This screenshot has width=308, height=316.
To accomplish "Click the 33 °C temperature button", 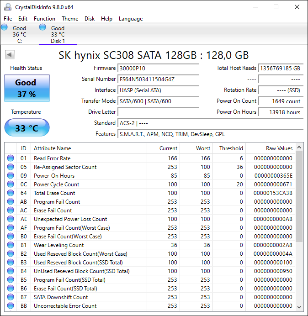I will [x=27, y=127].
